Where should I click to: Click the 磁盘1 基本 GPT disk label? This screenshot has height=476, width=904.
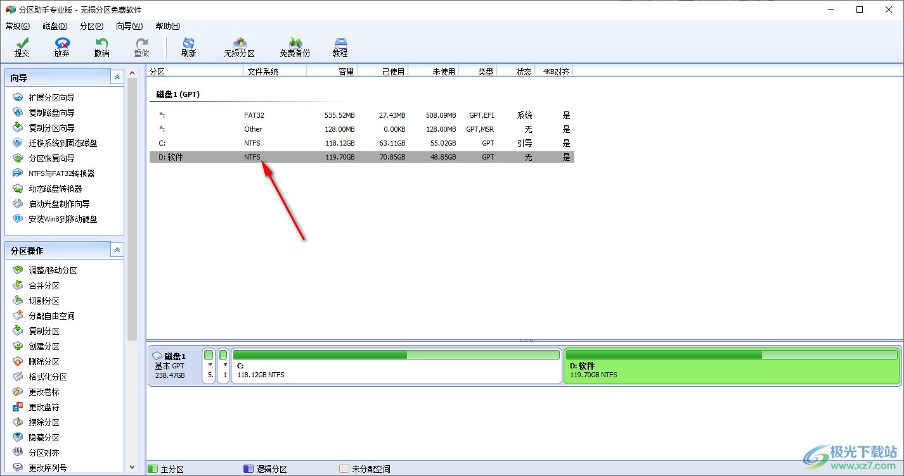(x=175, y=366)
